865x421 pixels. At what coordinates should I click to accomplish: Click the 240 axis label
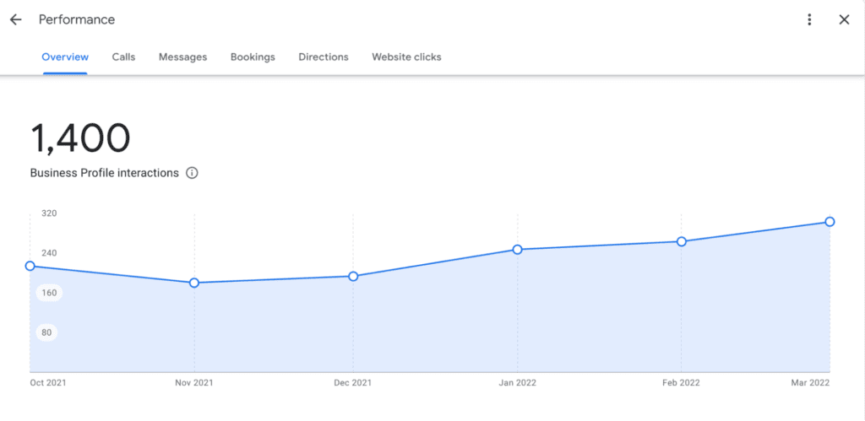point(50,253)
